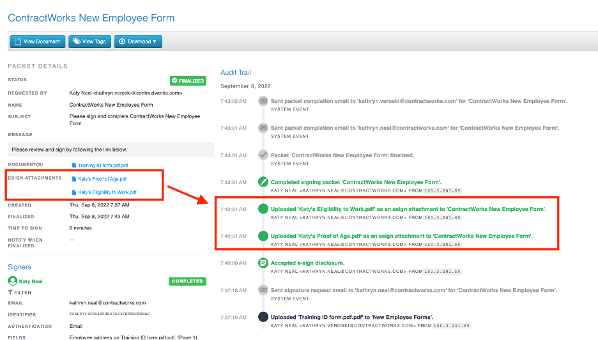598x340 pixels.
Task: Click dark dot for Training ID form upload
Action: pos(263,317)
